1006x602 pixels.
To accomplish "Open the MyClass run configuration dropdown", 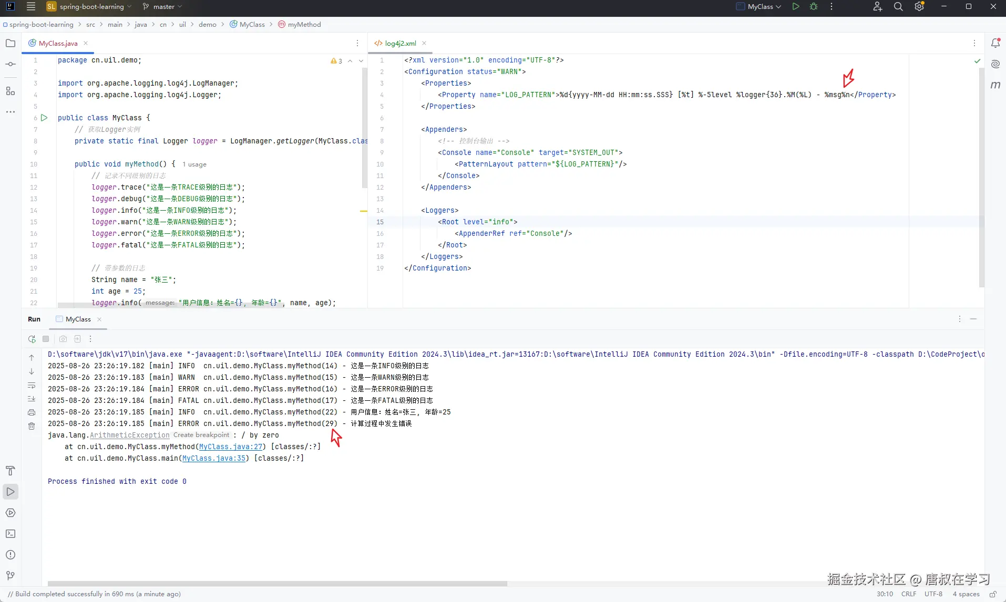I will click(759, 7).
